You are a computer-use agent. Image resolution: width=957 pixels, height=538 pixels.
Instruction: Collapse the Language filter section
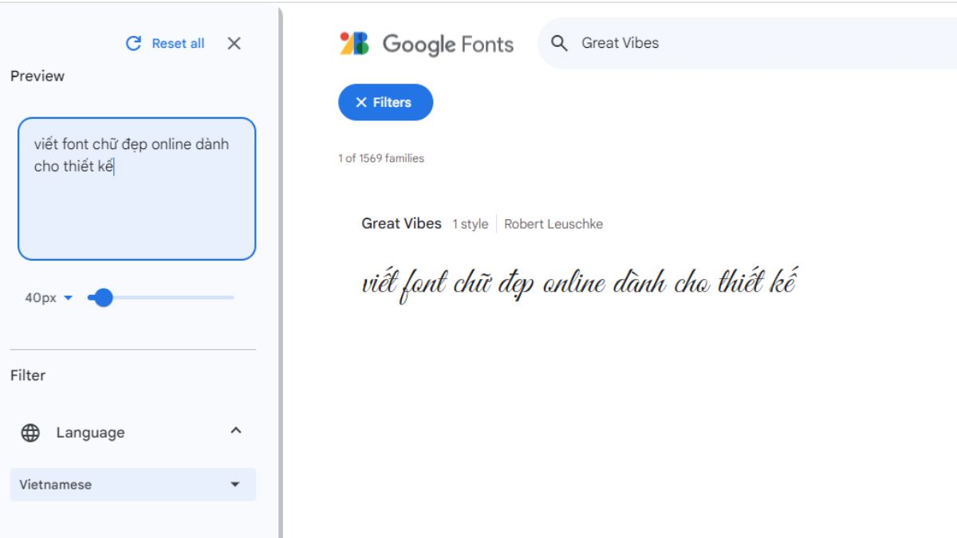point(234,432)
